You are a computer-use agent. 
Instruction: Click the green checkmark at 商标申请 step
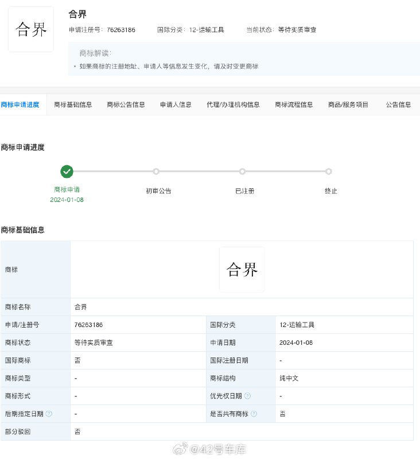[67, 172]
